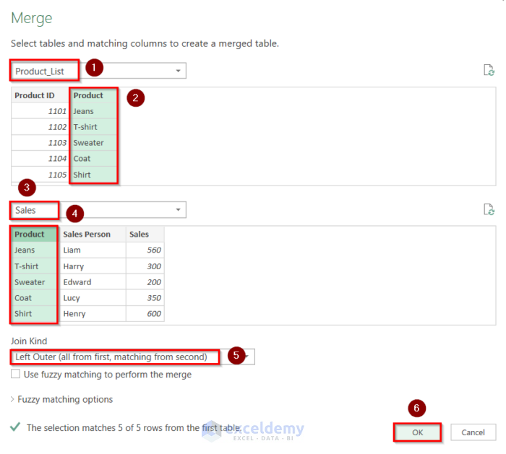This screenshot has width=506, height=454.
Task: Enable fuzzy matching checkbox
Action: [15, 374]
